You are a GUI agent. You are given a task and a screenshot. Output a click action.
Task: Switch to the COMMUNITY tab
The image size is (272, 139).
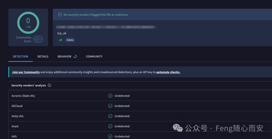pyautogui.click(x=94, y=57)
